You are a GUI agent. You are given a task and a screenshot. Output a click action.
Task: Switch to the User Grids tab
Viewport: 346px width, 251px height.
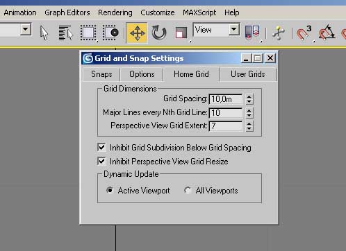pyautogui.click(x=248, y=74)
